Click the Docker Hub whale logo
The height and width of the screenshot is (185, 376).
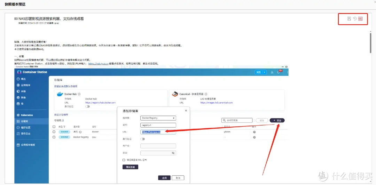click(x=60, y=94)
